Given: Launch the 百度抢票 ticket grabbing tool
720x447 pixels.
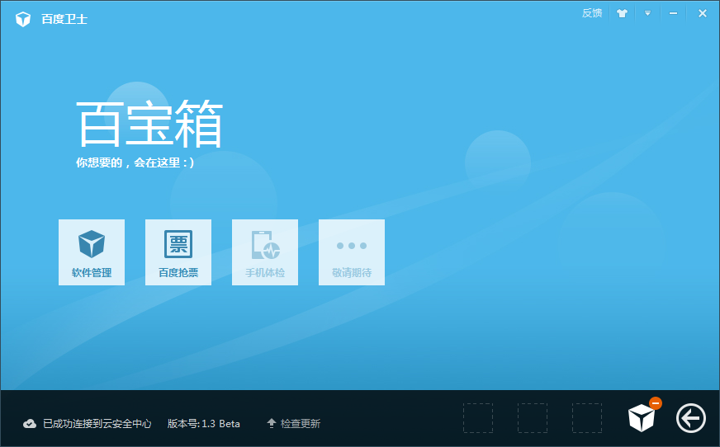Looking at the screenshot, I should tap(178, 252).
